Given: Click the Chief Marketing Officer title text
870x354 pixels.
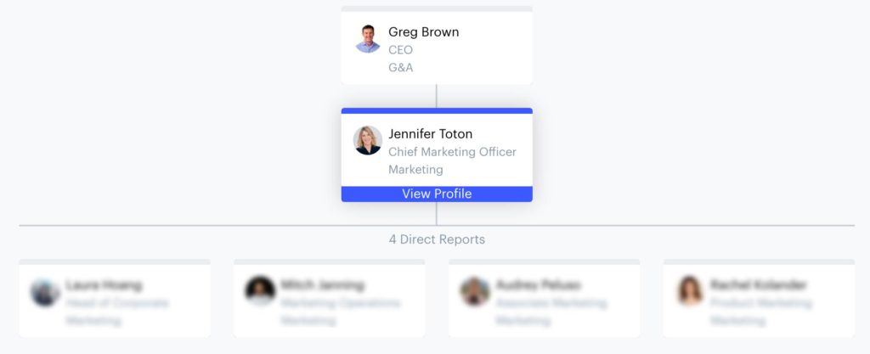Looking at the screenshot, I should pyautogui.click(x=452, y=152).
